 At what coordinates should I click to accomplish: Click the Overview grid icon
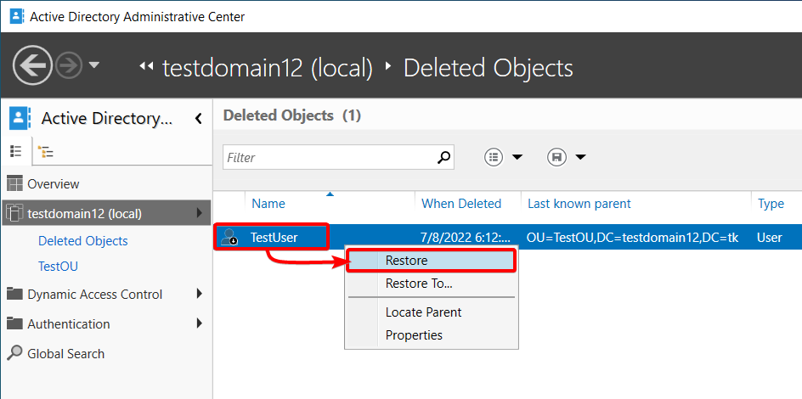(x=15, y=184)
